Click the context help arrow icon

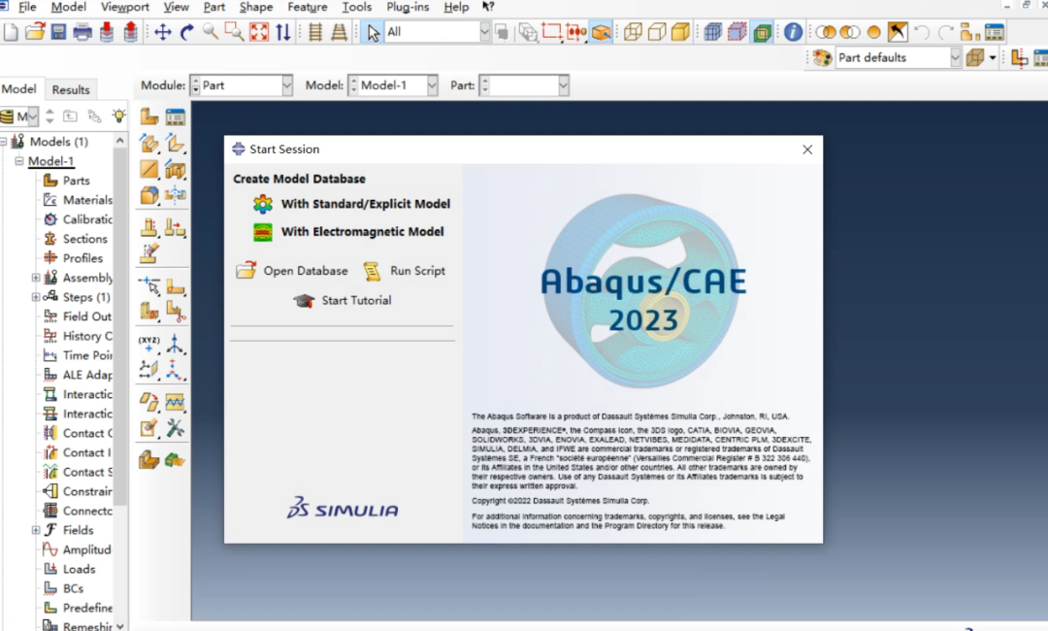[488, 7]
